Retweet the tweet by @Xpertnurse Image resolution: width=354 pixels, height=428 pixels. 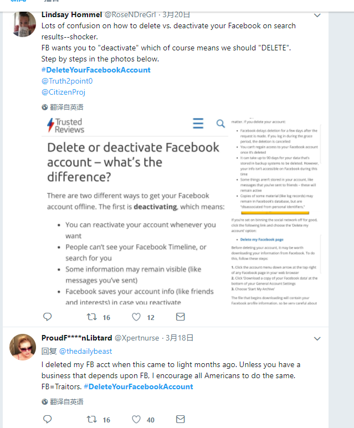(93, 419)
